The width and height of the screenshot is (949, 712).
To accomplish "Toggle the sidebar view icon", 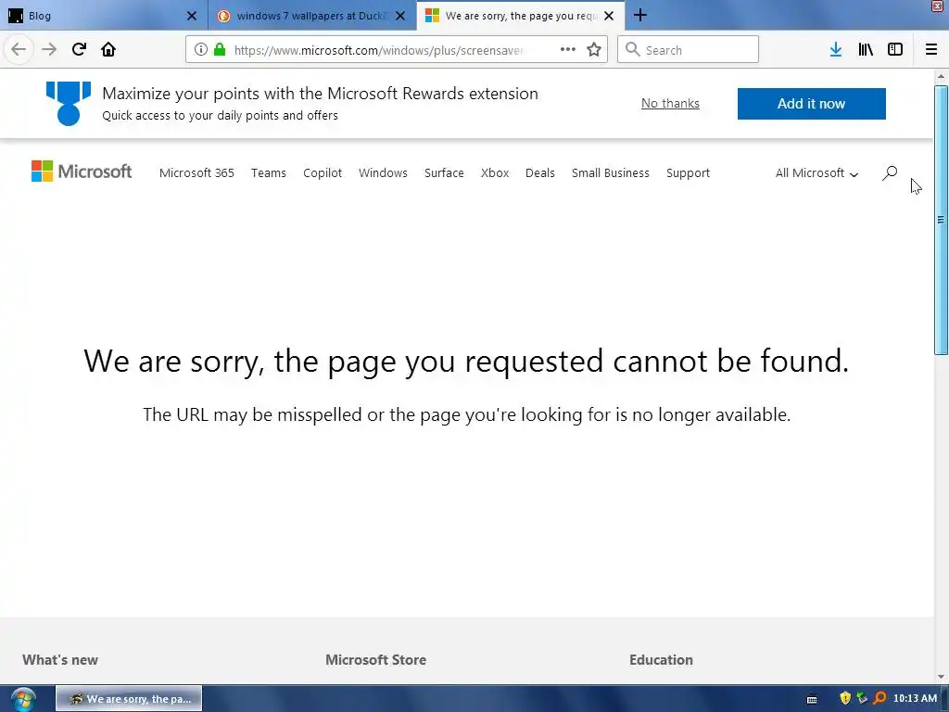I will tap(895, 49).
